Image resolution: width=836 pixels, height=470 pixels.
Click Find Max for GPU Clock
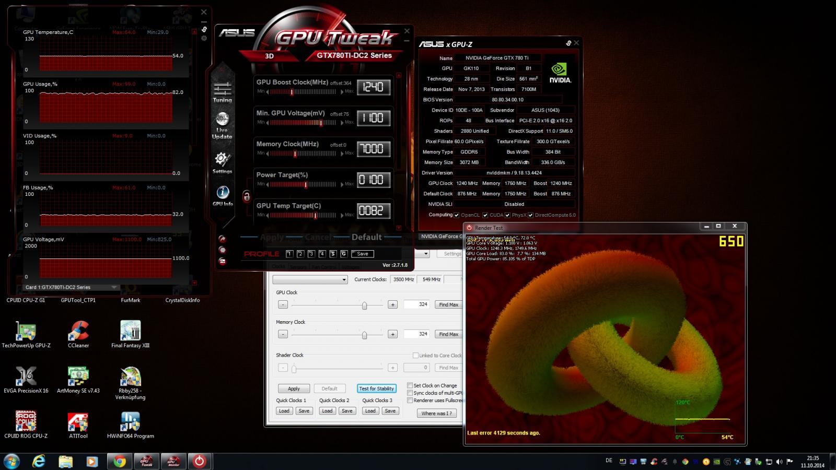pyautogui.click(x=448, y=304)
